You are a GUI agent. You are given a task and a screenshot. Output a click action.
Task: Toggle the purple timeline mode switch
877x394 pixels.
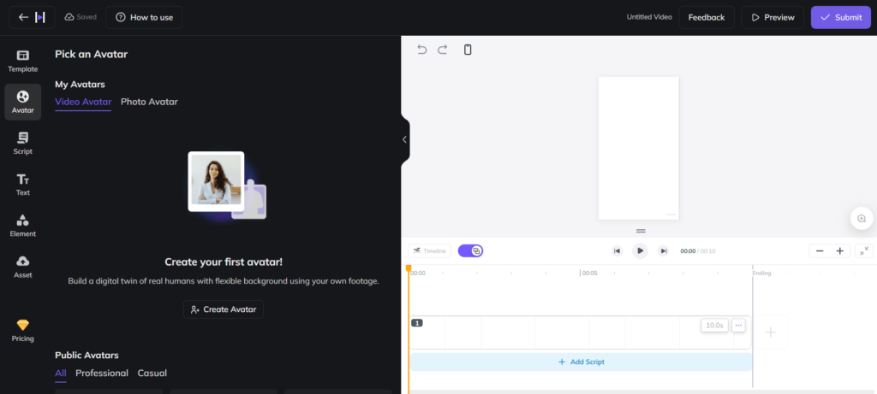(470, 250)
